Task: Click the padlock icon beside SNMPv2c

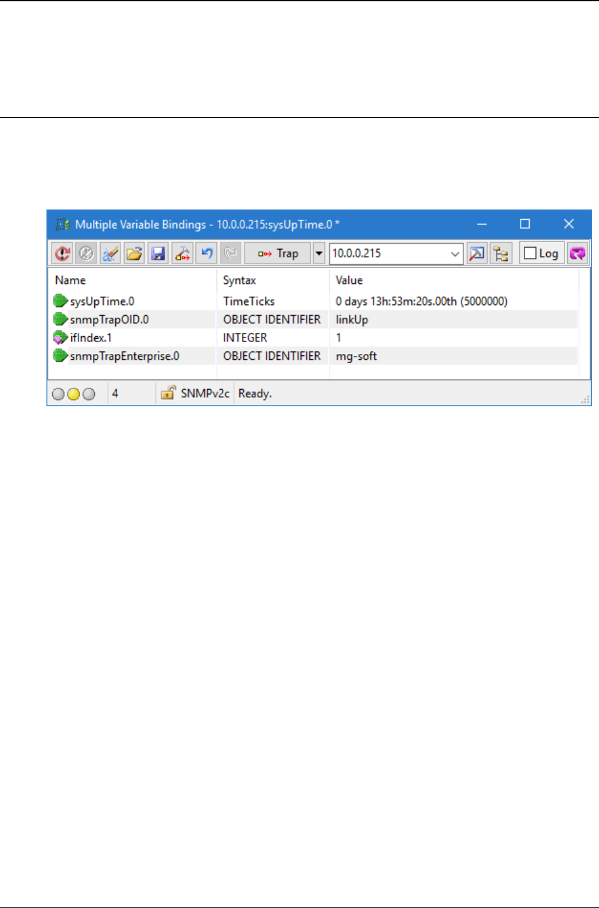Action: point(167,393)
